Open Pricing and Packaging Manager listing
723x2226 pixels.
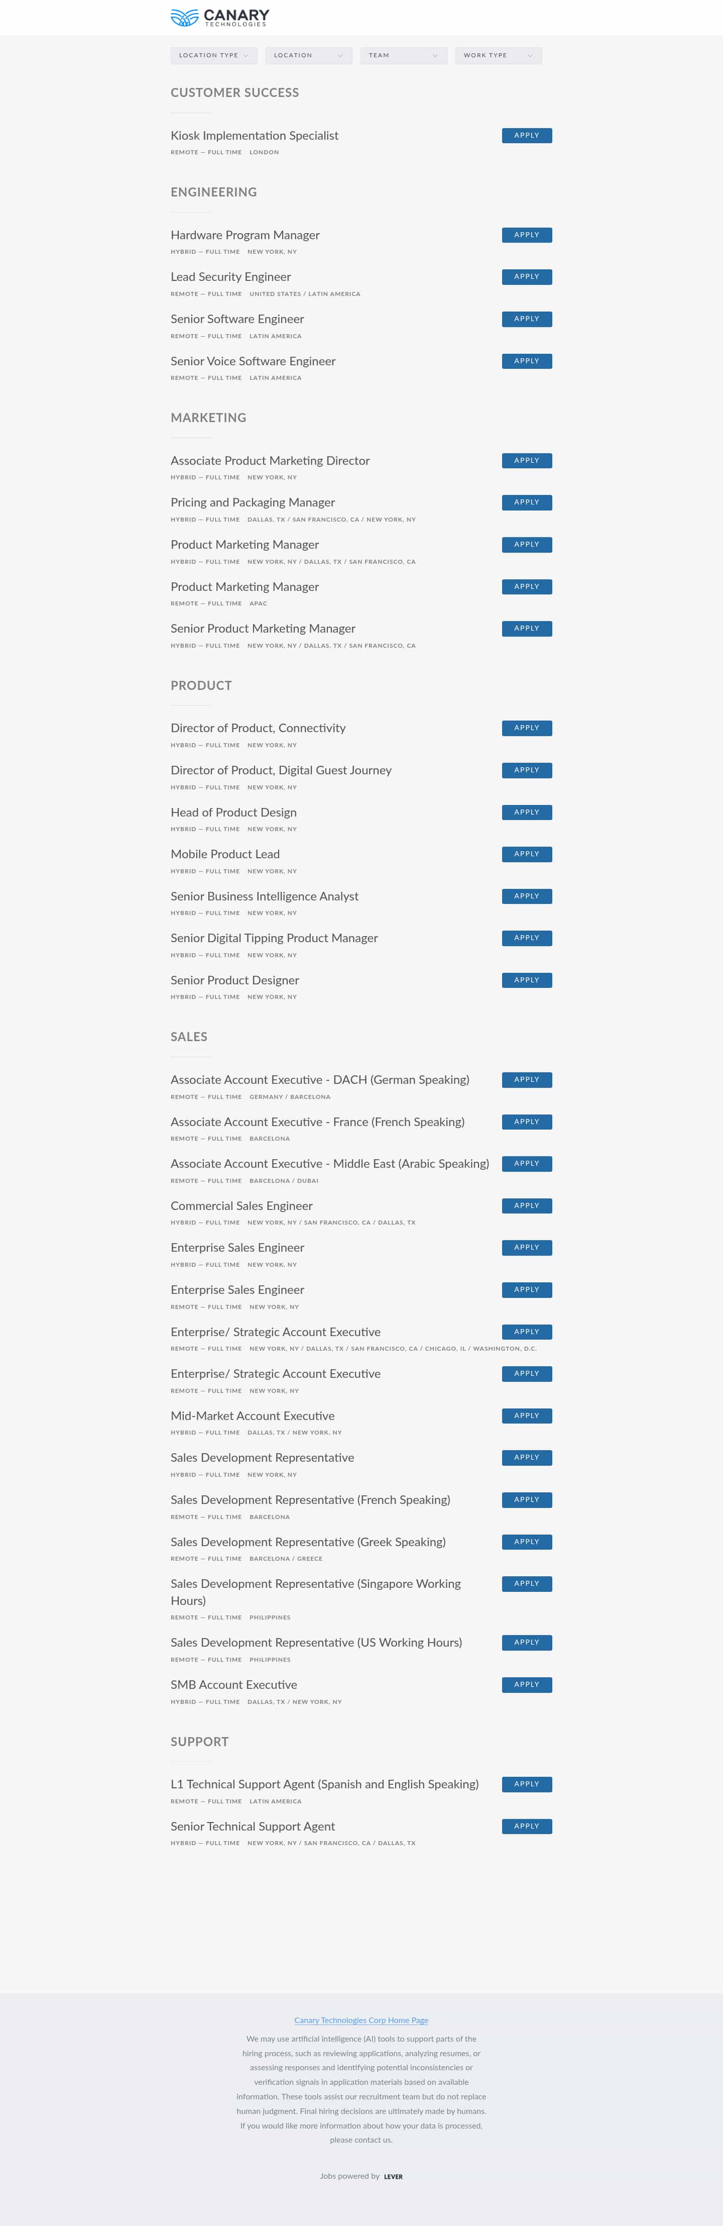(253, 503)
